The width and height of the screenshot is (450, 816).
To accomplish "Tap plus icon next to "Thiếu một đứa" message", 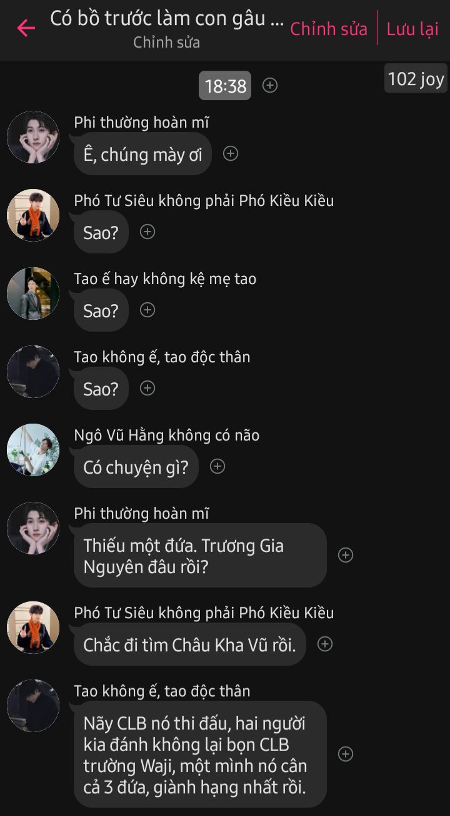I will point(346,555).
